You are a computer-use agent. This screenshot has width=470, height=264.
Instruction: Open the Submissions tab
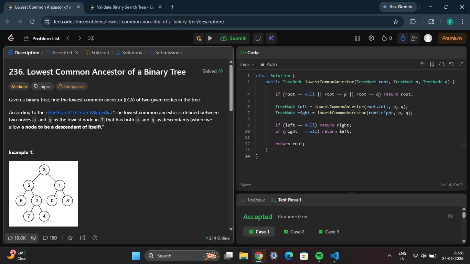[x=165, y=53]
